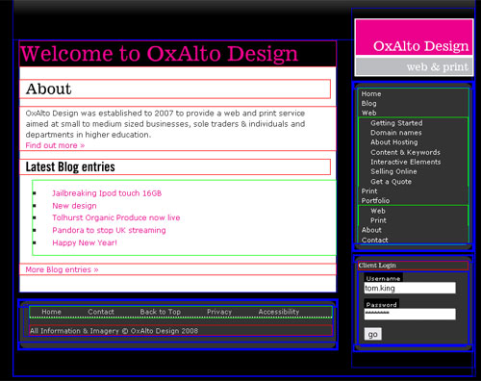The width and height of the screenshot is (481, 381).
Task: Focus the Username input field
Action: tap(410, 288)
